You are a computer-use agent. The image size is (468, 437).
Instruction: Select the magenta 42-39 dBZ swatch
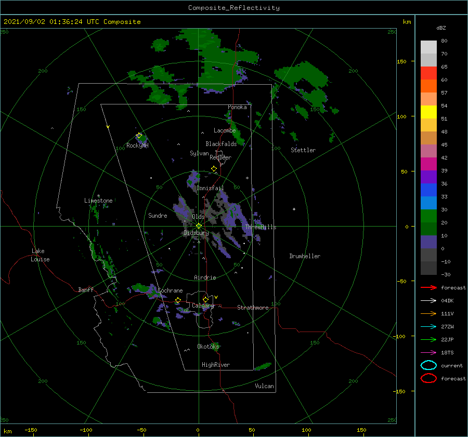click(428, 164)
